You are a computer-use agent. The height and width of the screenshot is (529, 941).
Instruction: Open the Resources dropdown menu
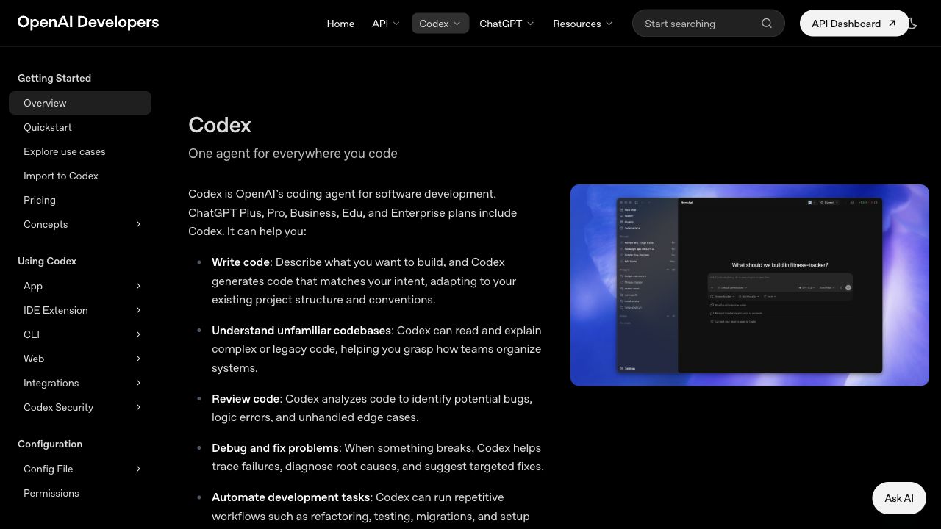(583, 24)
